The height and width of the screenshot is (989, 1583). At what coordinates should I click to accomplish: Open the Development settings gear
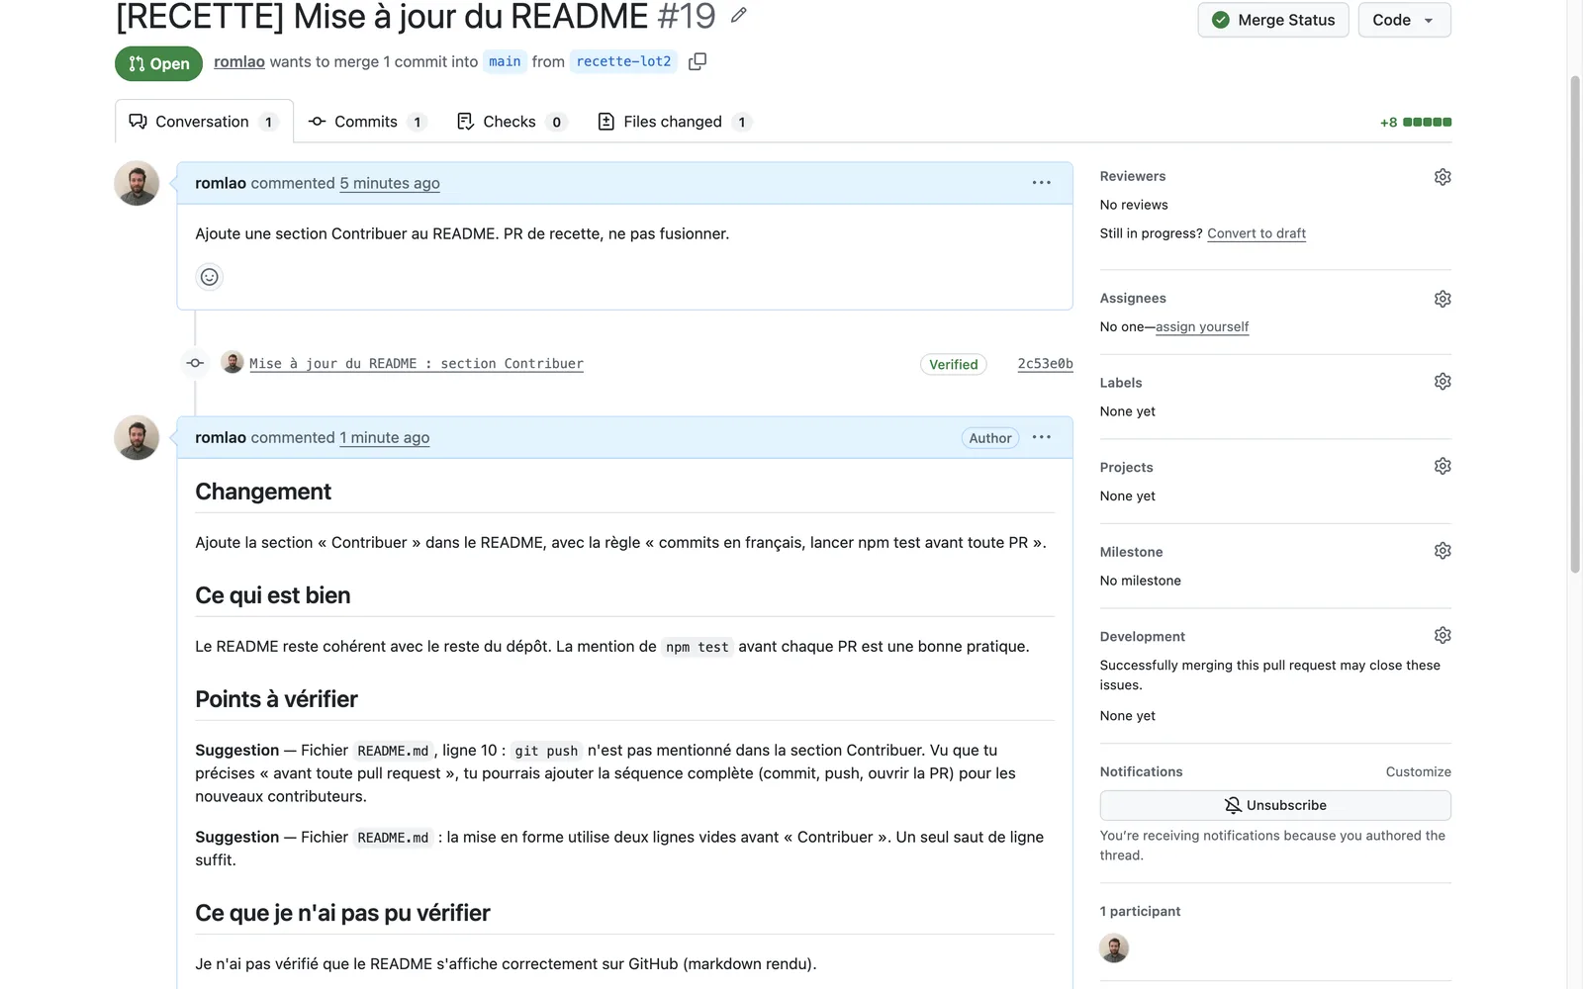(x=1443, y=635)
